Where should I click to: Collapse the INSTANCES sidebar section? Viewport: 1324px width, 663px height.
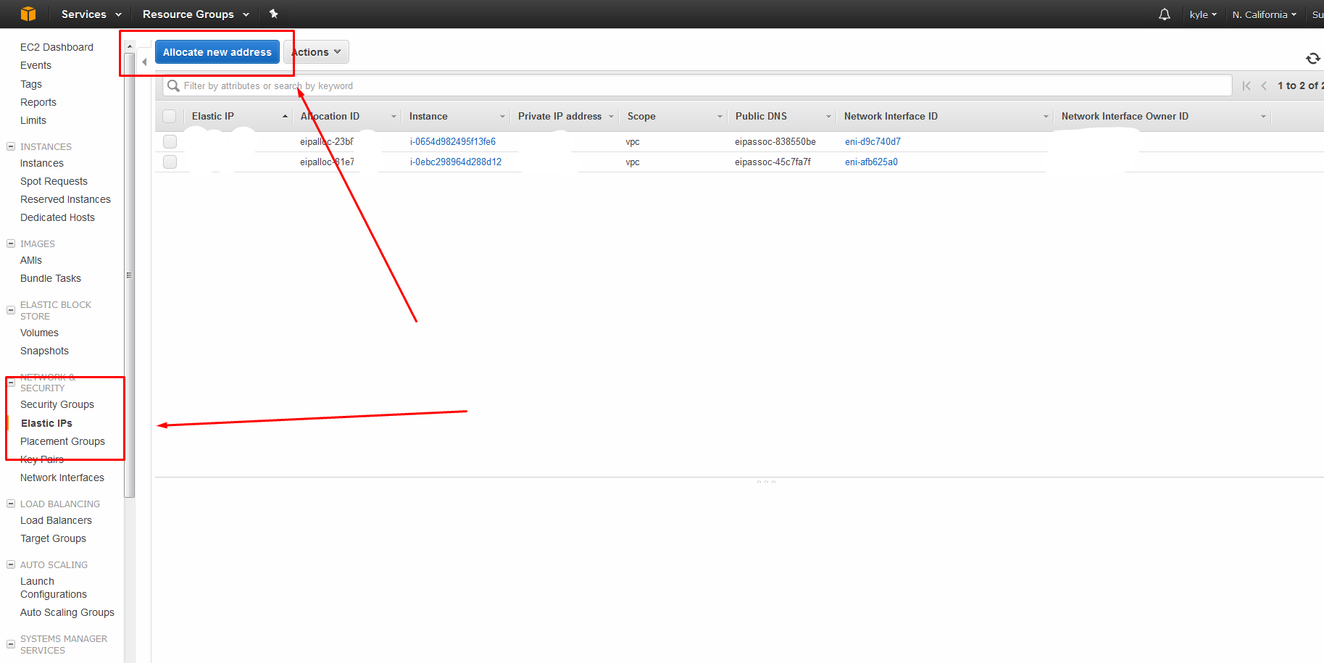coord(11,146)
